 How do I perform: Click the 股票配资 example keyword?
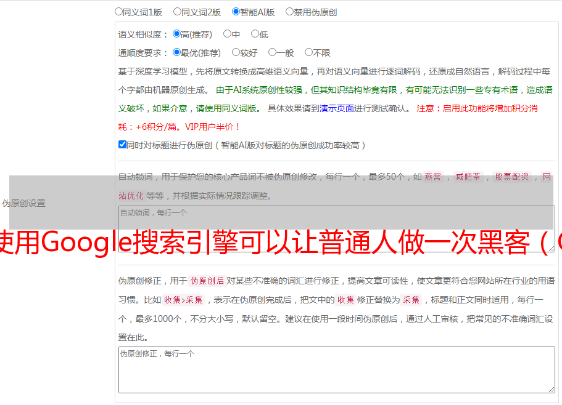[512, 177]
